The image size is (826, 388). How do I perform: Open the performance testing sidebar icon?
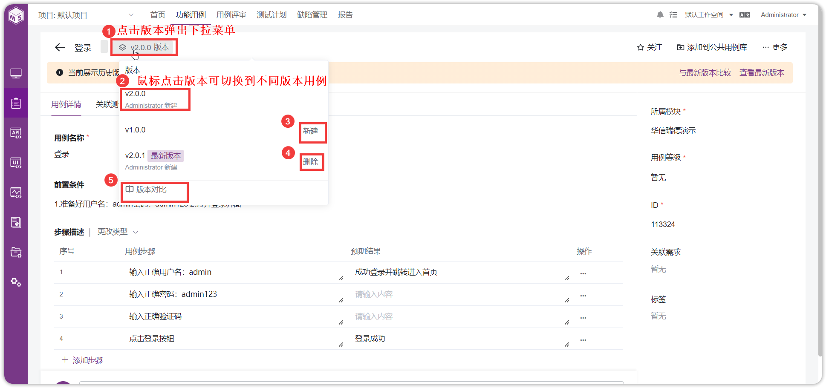16,193
